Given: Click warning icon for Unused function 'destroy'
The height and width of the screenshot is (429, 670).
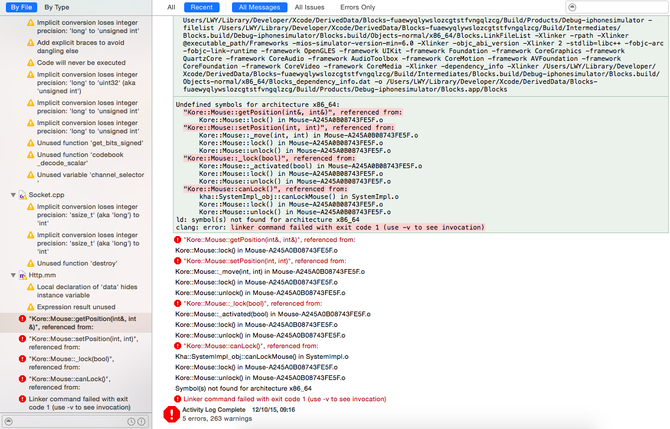Looking at the screenshot, I should [x=31, y=264].
